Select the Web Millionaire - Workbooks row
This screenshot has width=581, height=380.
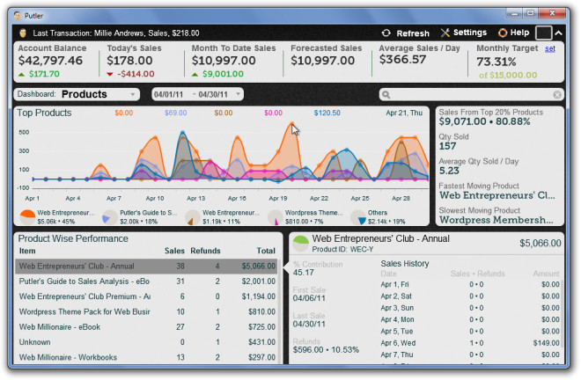146,357
